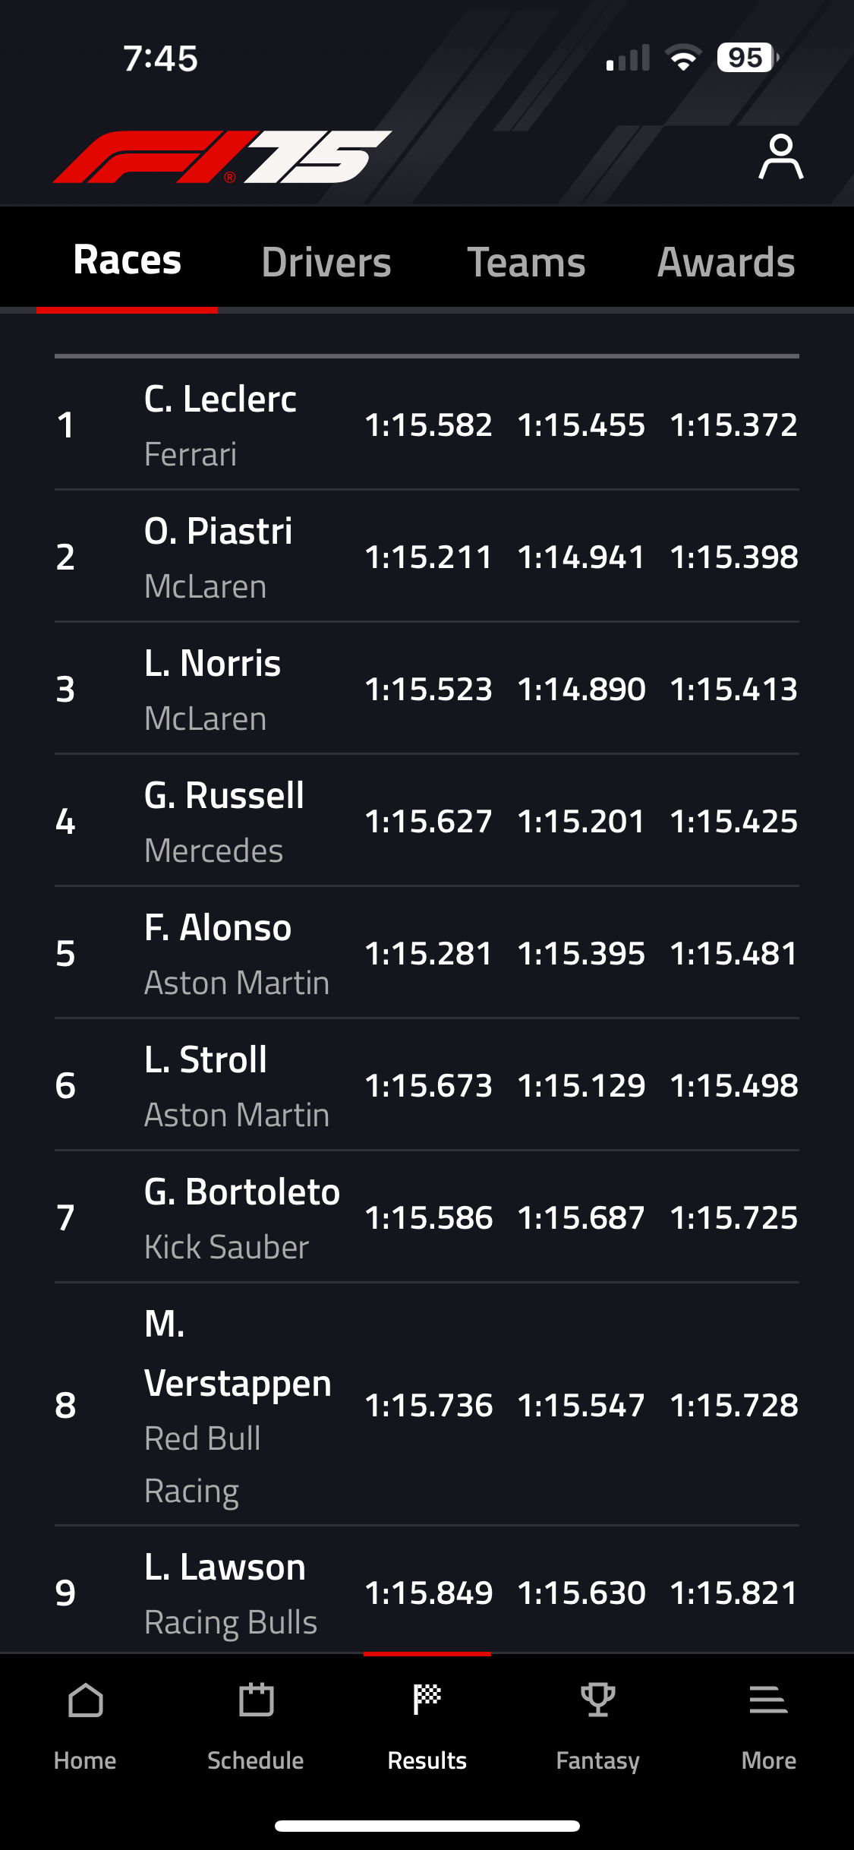Image resolution: width=854 pixels, height=1850 pixels.
Task: Tap L. Norris driver name
Action: pyautogui.click(x=213, y=664)
